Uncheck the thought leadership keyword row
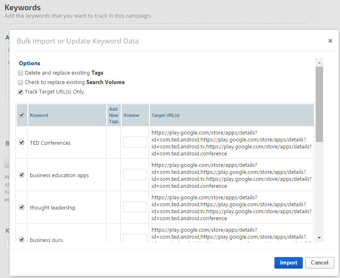The width and height of the screenshot is (340, 278). (x=22, y=207)
